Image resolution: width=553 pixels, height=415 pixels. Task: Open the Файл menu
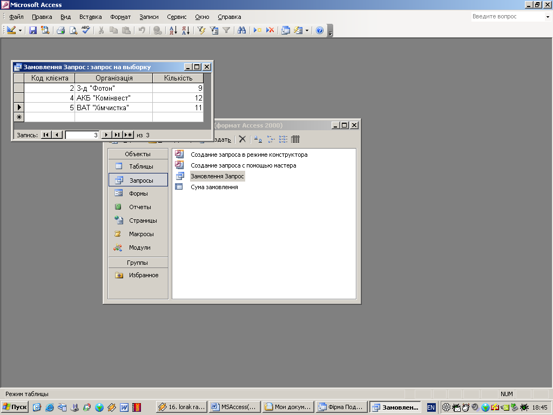click(16, 17)
